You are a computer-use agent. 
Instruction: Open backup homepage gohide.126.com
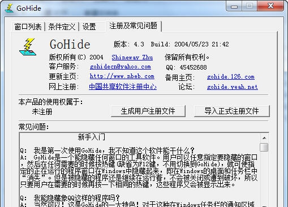coord(230,77)
